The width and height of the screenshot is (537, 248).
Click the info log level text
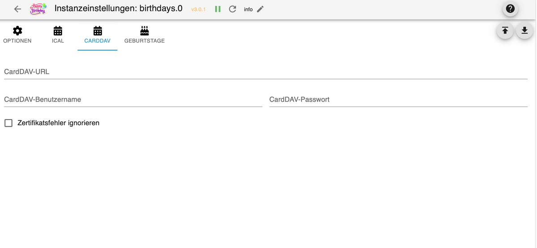(248, 9)
